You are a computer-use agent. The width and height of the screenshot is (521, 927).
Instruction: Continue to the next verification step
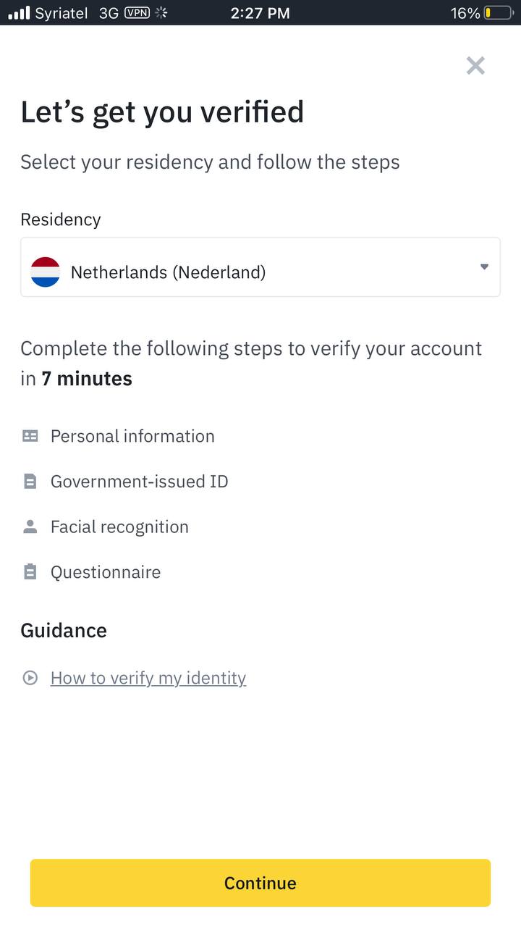click(260, 883)
